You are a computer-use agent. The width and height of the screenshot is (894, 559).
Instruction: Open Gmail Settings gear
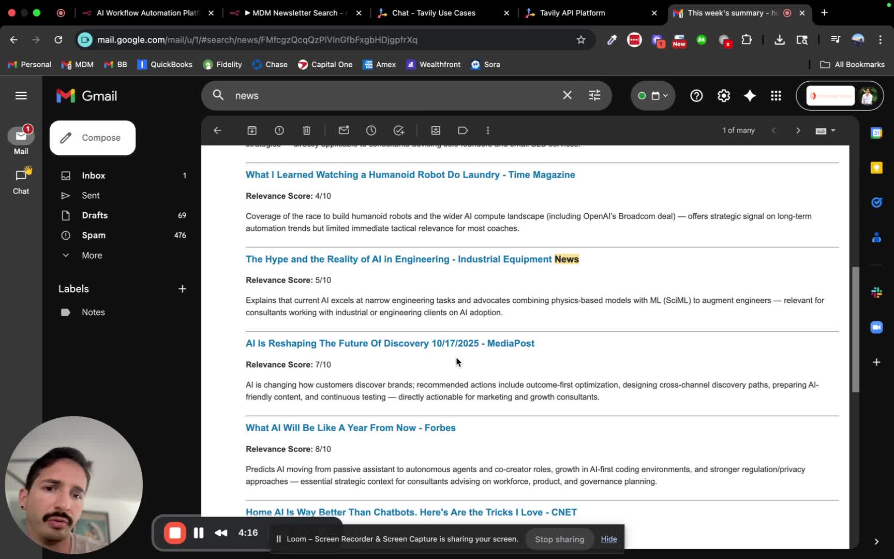click(x=724, y=96)
